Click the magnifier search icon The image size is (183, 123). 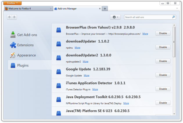pos(173,17)
